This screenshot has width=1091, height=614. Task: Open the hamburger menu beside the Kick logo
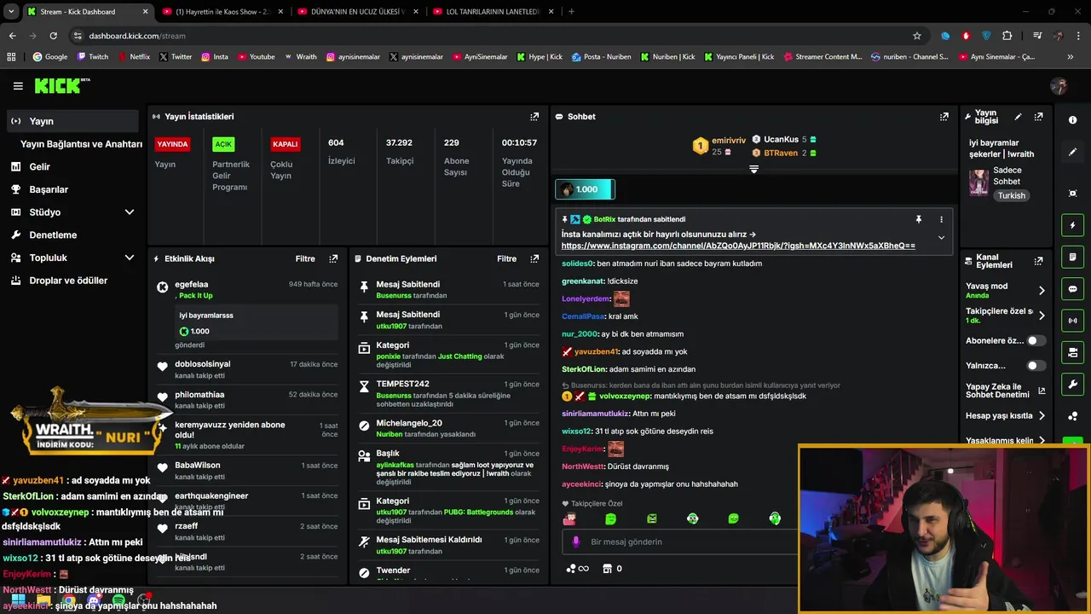(18, 86)
